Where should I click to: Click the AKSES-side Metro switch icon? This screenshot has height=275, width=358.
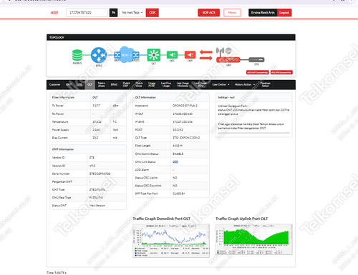tap(136, 55)
